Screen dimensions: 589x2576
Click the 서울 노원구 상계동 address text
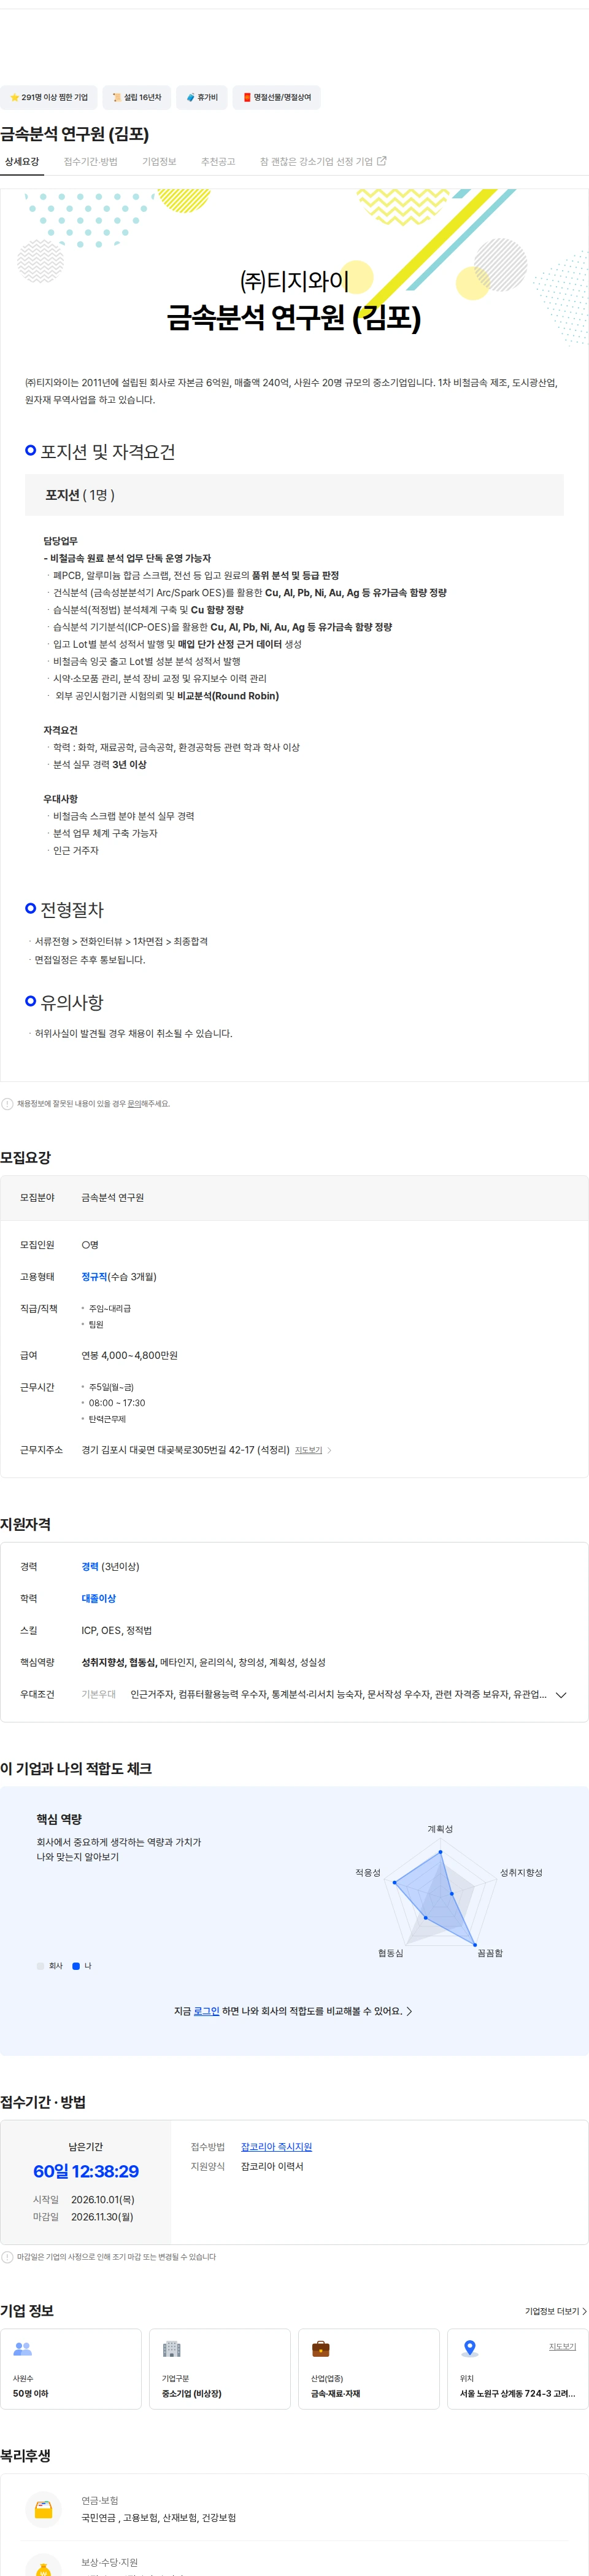pyautogui.click(x=517, y=2394)
